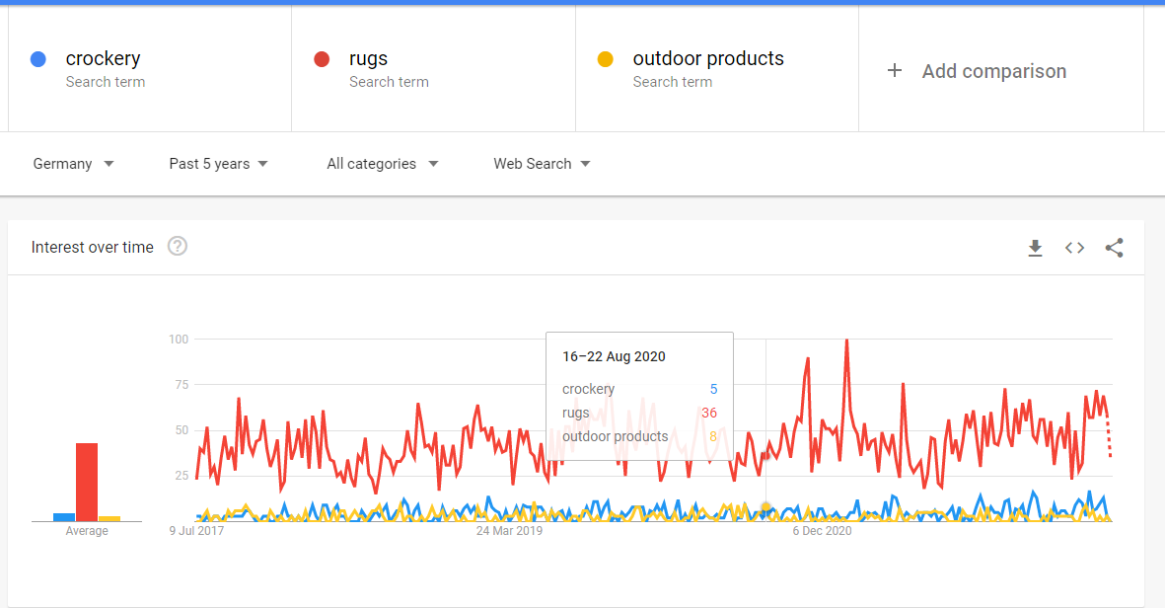Viewport: 1165px width, 608px height.
Task: Open the Germany region dropdown
Action: [x=73, y=164]
